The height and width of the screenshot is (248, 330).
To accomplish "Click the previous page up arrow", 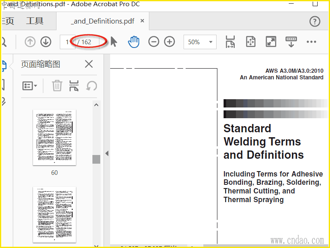I will pos(30,42).
